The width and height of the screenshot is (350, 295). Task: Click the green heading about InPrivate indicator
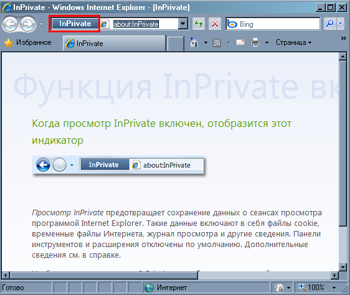click(161, 132)
